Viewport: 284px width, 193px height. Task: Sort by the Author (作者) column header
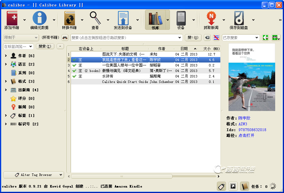tap(162, 49)
